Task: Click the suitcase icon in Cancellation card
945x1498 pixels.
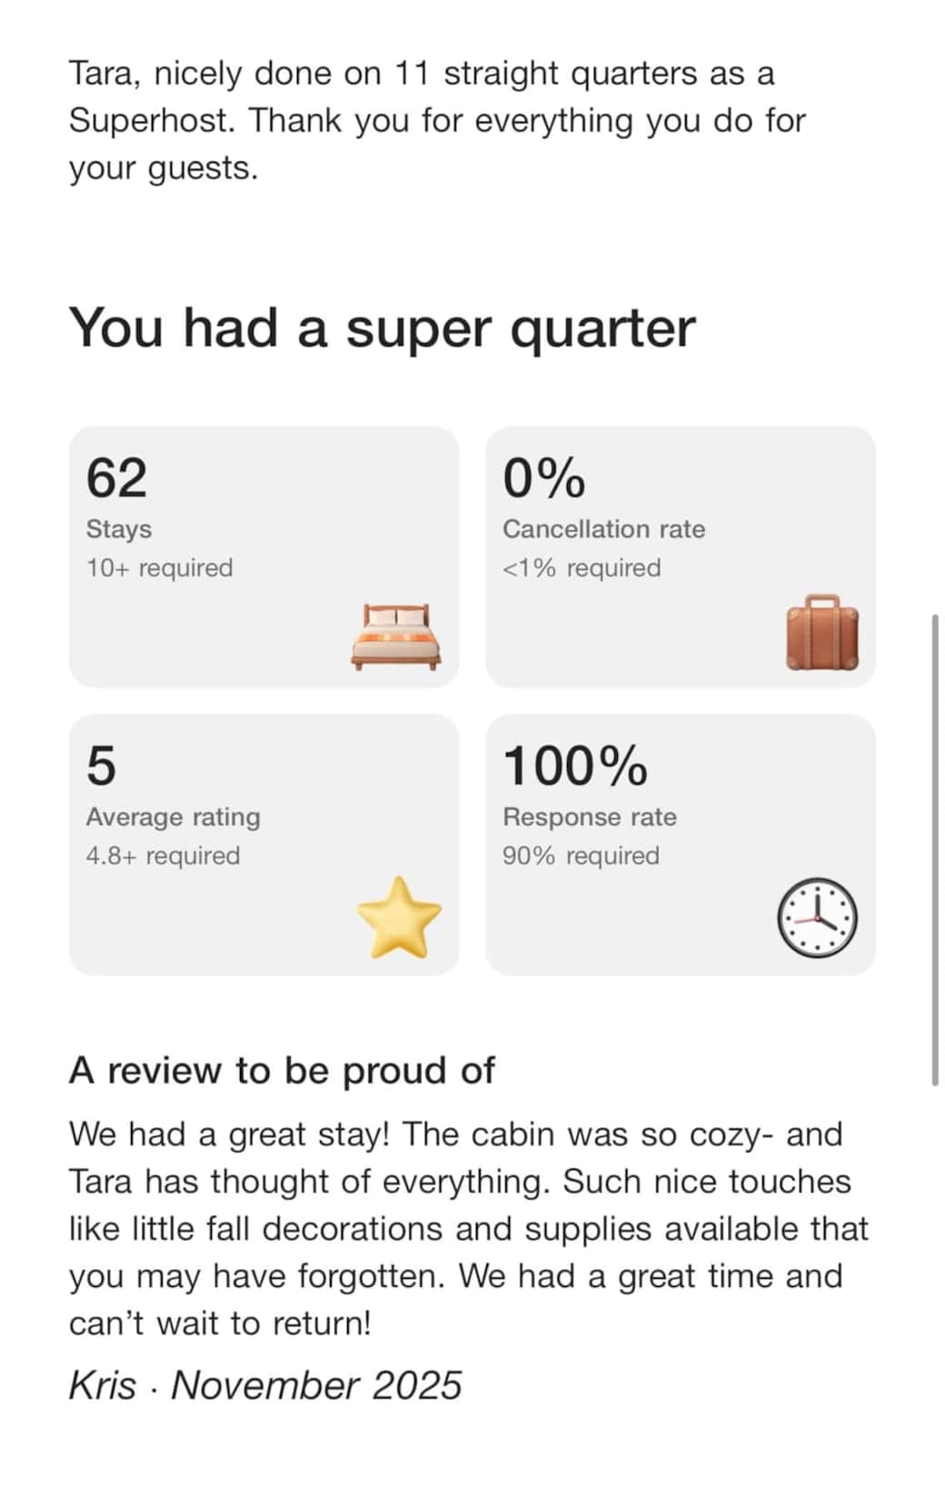Action: (x=822, y=633)
